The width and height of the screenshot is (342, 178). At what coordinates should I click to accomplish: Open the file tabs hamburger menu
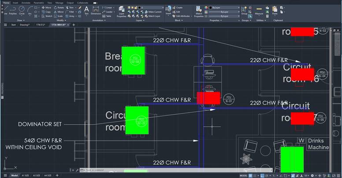tap(6, 25)
